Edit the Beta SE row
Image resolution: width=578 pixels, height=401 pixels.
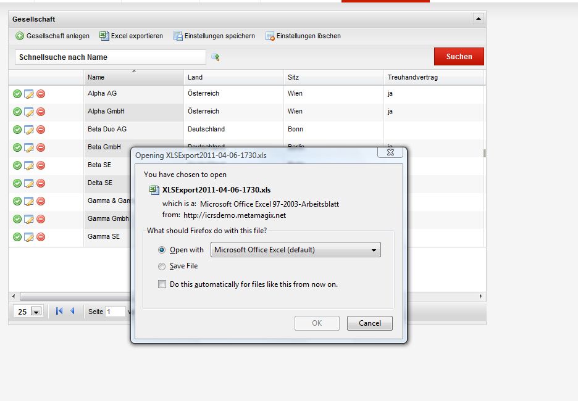29,165
